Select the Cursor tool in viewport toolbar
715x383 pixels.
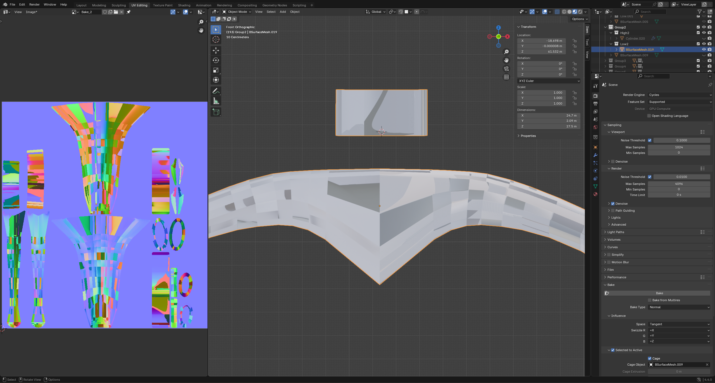click(216, 39)
